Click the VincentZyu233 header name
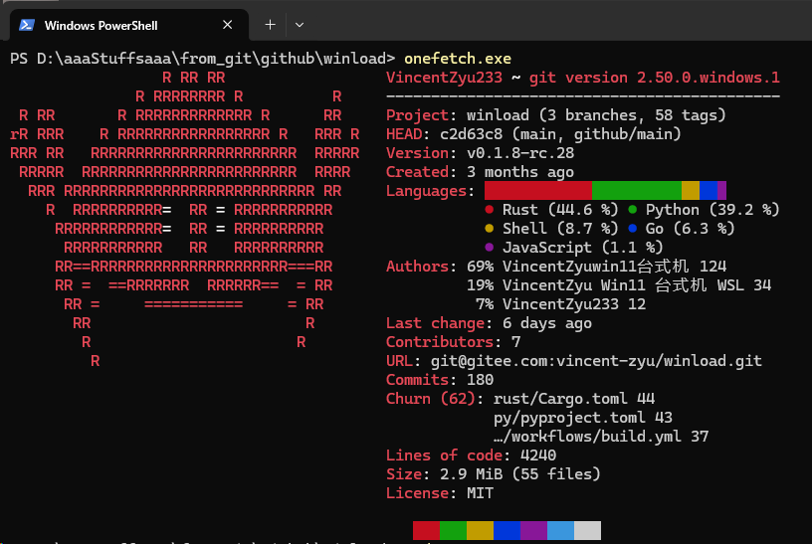Screen dimensions: 812x544 pos(444,78)
